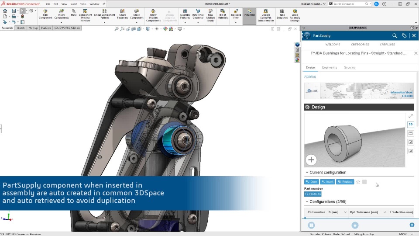Collapse the Configurations (2/98) section

pyautogui.click(x=307, y=202)
